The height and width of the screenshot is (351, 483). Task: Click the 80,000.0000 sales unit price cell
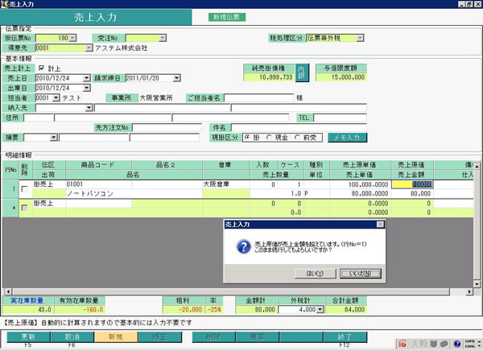tap(361, 193)
